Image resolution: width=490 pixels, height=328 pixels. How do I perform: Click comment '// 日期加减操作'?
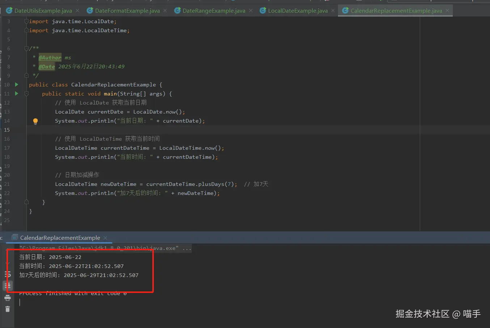pos(77,175)
